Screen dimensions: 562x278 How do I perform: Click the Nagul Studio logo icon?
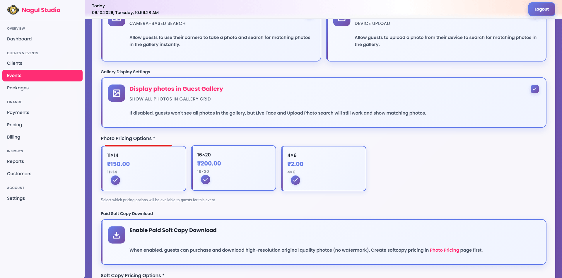(13, 10)
